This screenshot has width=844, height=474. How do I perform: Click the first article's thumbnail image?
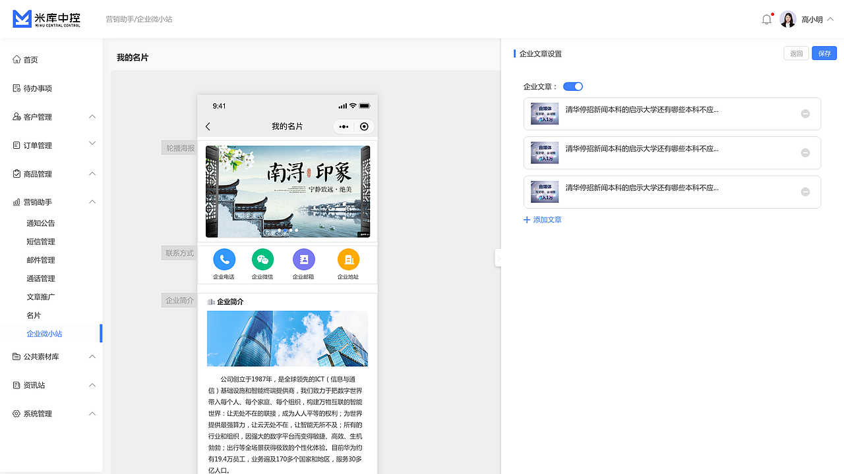545,114
